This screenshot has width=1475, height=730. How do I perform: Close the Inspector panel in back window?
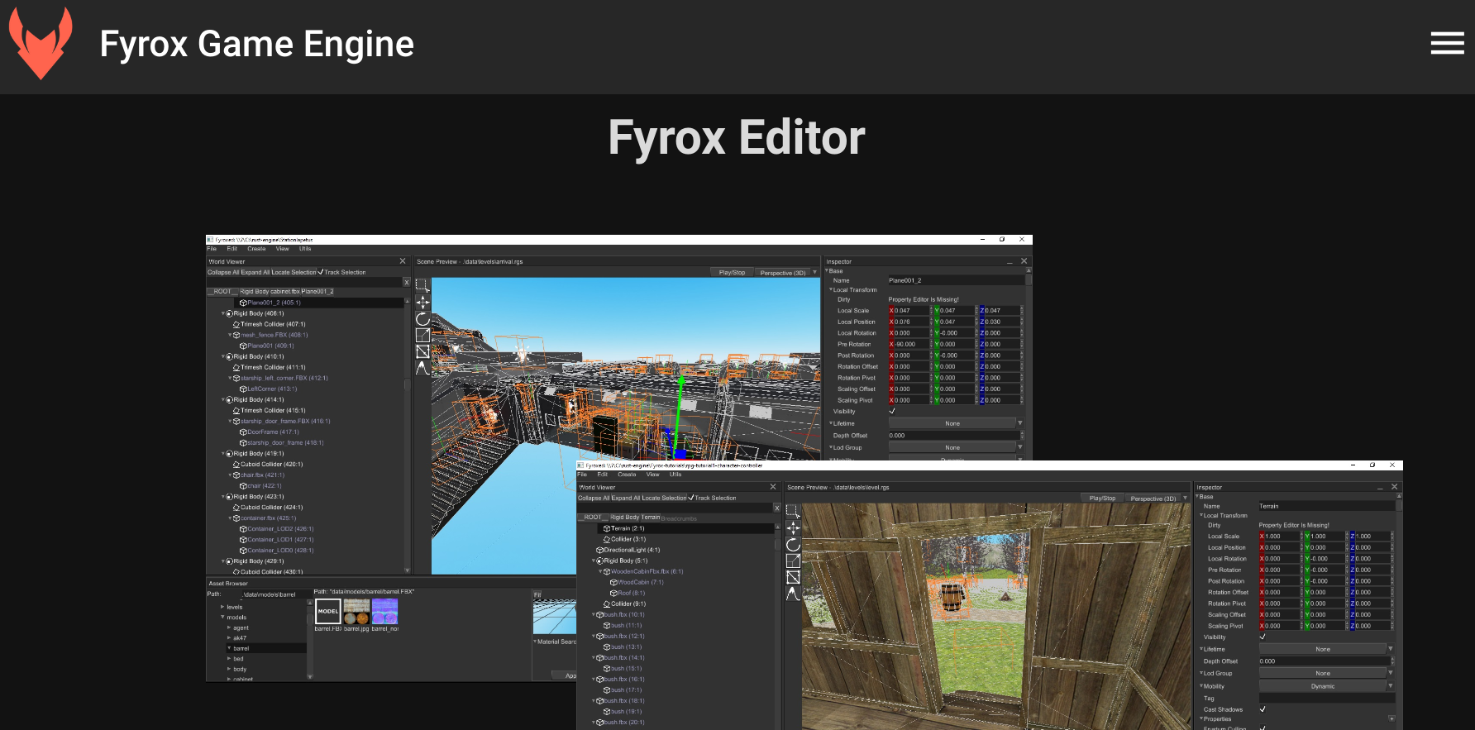coord(1024,261)
